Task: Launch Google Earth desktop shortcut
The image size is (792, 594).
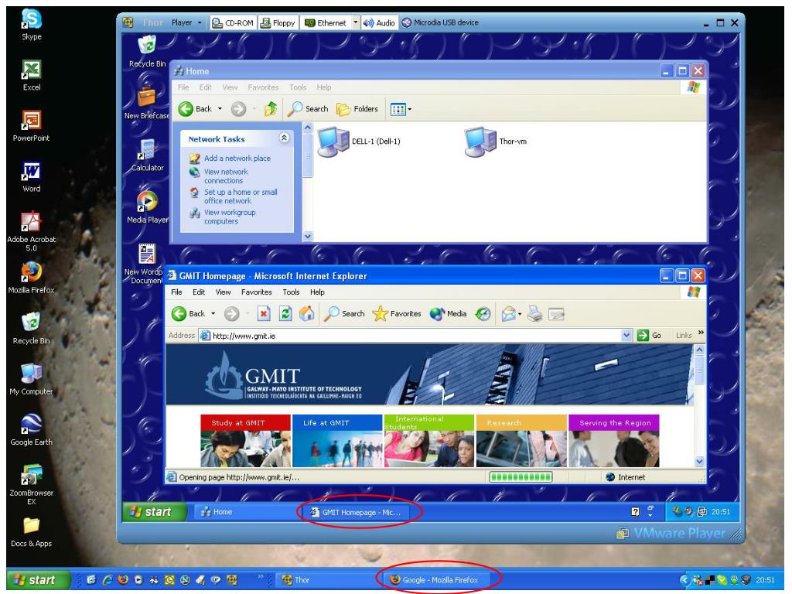Action: pyautogui.click(x=31, y=429)
